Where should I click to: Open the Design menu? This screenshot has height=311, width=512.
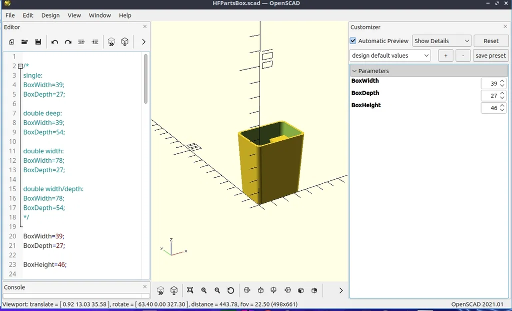(x=50, y=16)
